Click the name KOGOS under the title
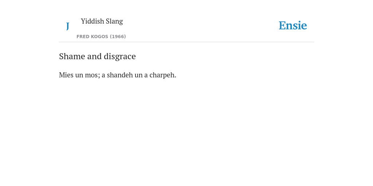Screen dimensions: 373x186 (x=99, y=37)
